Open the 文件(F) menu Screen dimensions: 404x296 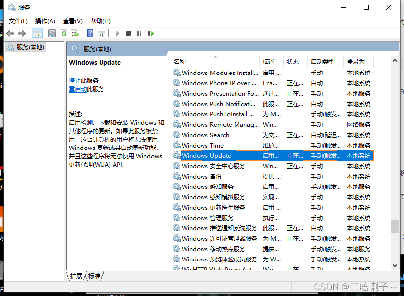point(18,21)
